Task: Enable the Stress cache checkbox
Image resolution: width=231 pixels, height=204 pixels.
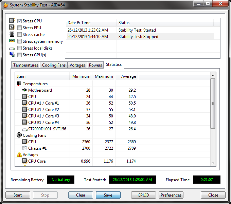Action: tap(19, 34)
